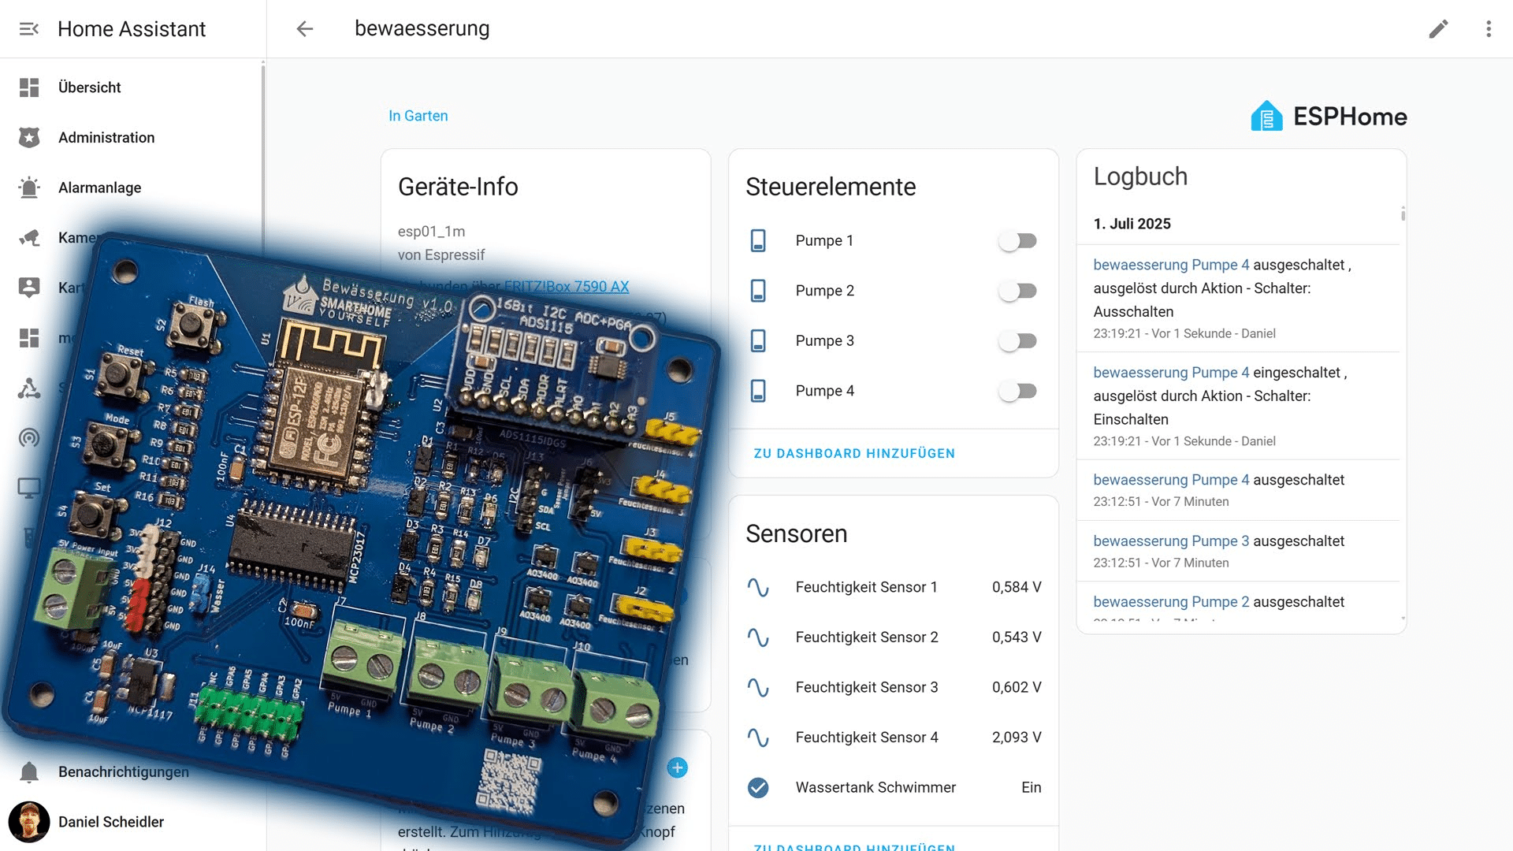1513x851 pixels.
Task: Click the ESPHome logo
Action: tap(1329, 117)
